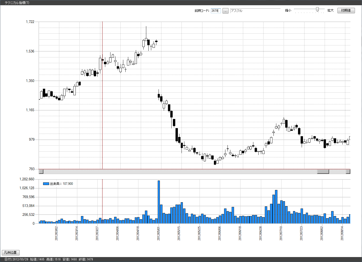Click the 2012/03/27 date axis label
The height and width of the screenshot is (262, 362).
(97, 233)
